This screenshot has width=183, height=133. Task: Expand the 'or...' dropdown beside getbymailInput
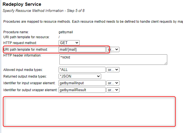pos(113,83)
